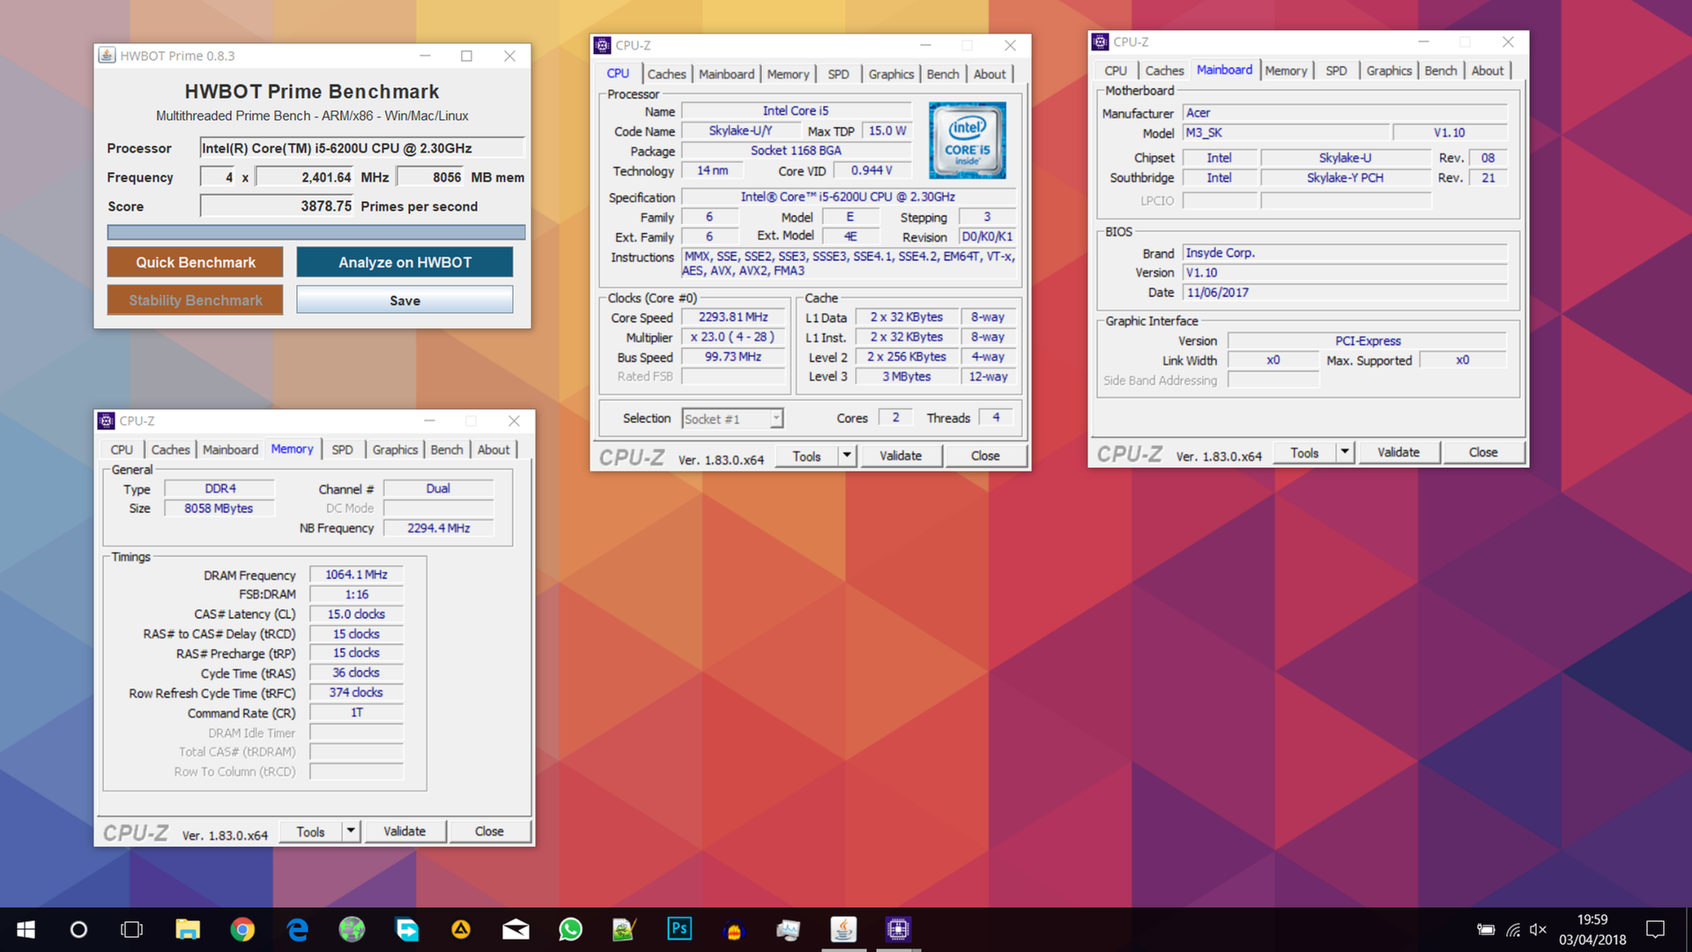Switch to Caches tab in center CPU-Z window

(x=666, y=74)
